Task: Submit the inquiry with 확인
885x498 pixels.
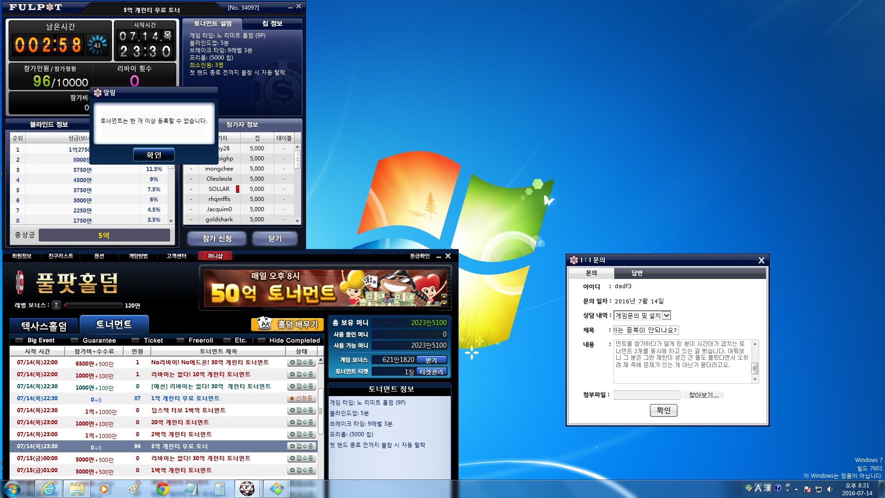Action: (664, 410)
